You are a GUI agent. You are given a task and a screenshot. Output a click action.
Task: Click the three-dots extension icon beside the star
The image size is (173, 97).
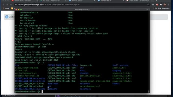[x=153, y=5]
